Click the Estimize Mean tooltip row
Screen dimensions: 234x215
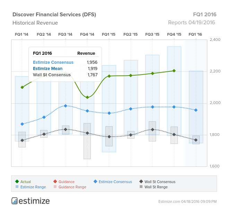pyautogui.click(x=65, y=69)
